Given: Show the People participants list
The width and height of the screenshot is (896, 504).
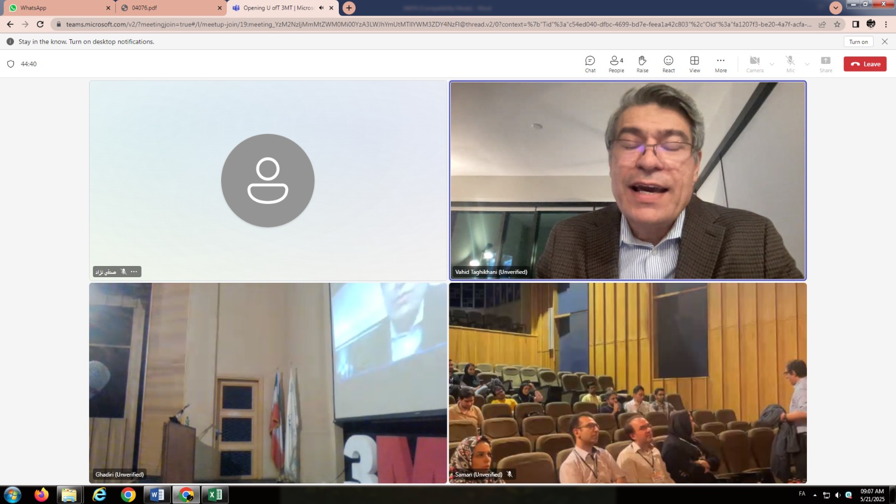Looking at the screenshot, I should point(616,64).
